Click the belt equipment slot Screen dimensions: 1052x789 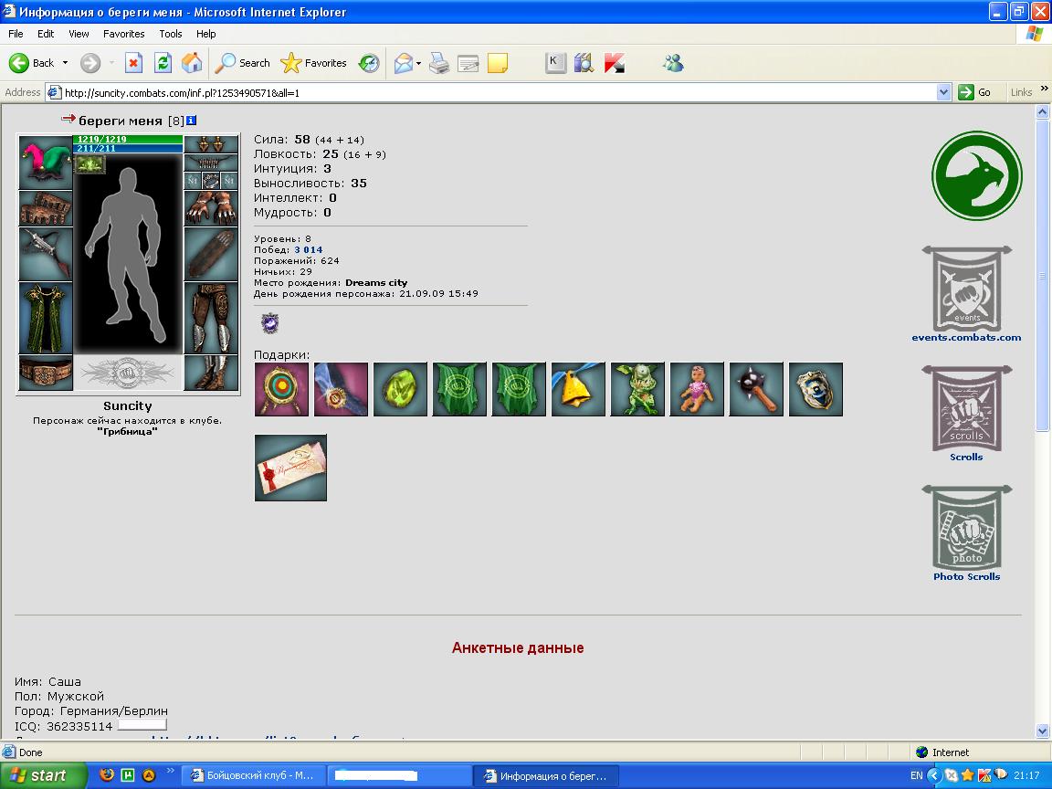[46, 373]
